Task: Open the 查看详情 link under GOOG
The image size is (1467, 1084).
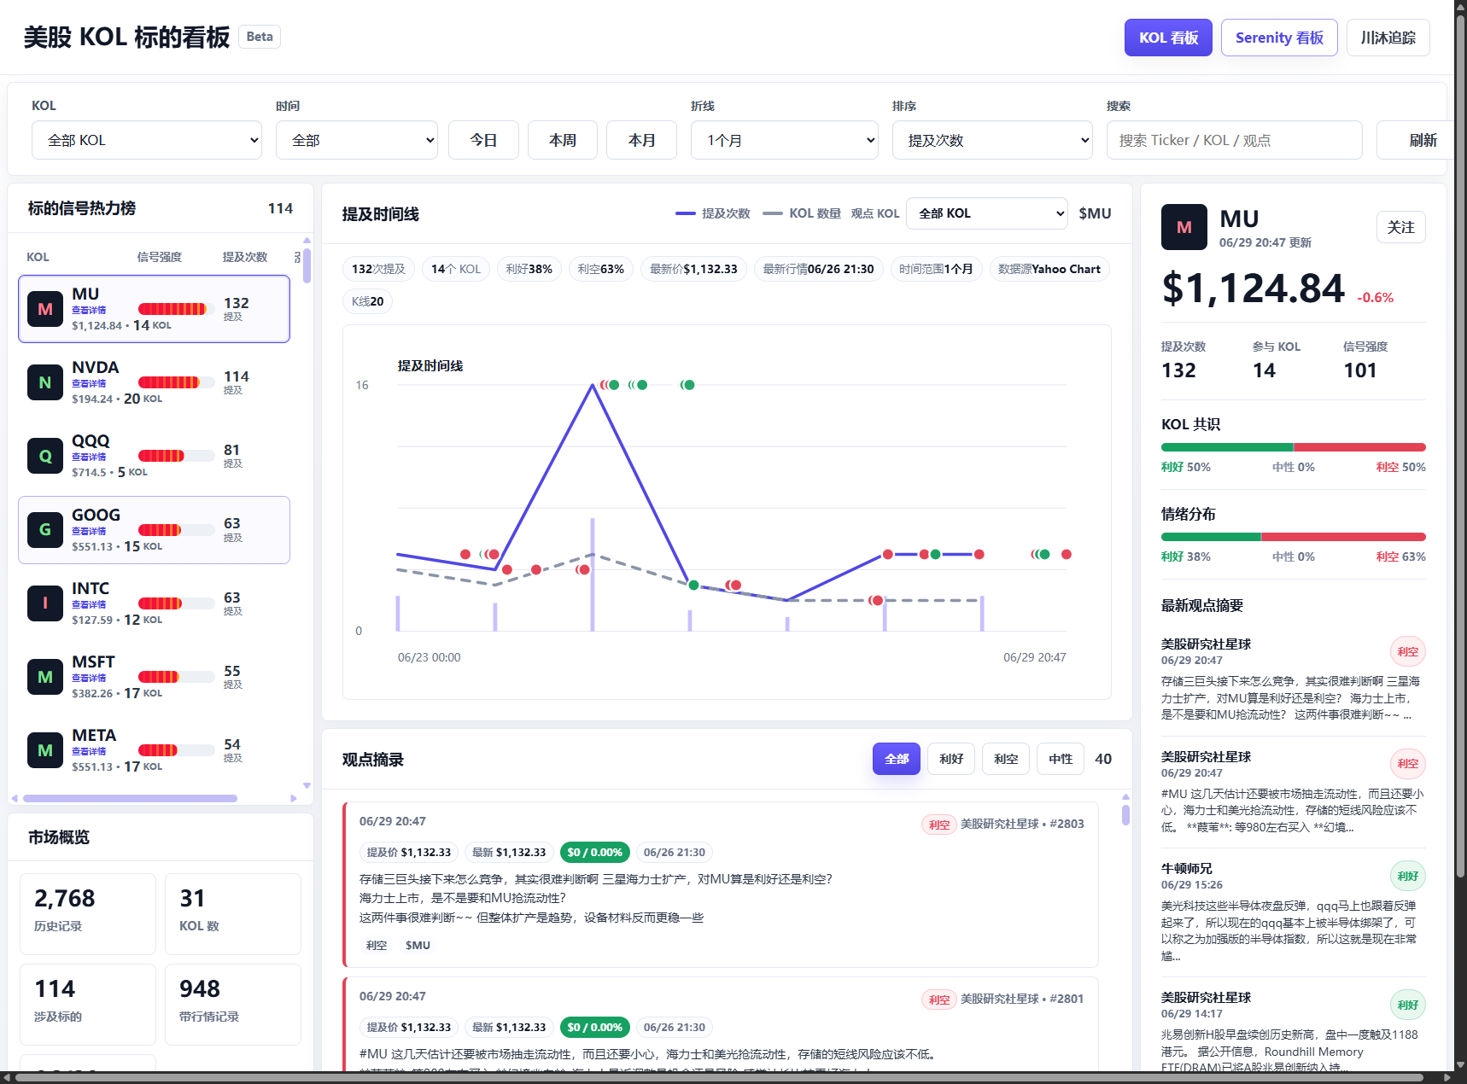Action: point(89,532)
